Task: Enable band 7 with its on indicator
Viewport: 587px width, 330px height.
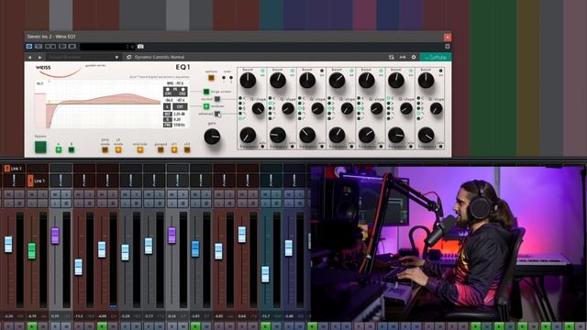Action: click(x=440, y=71)
